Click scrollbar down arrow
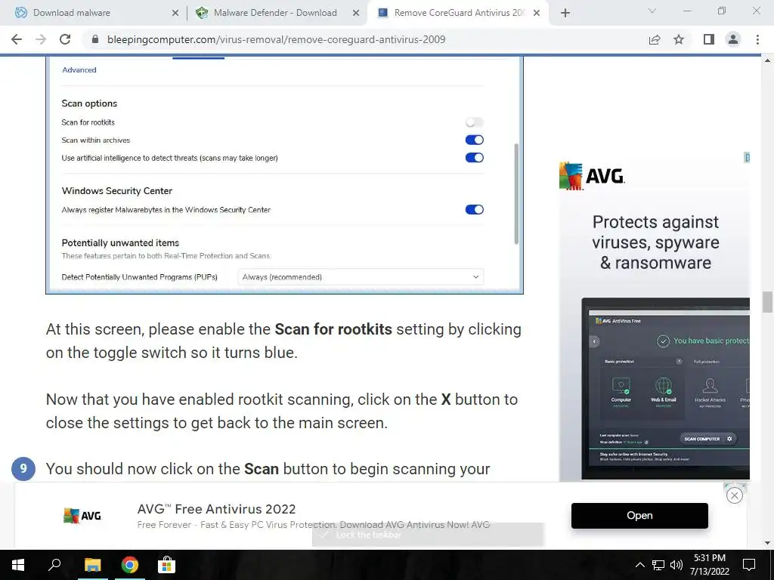774x580 pixels. point(767,543)
